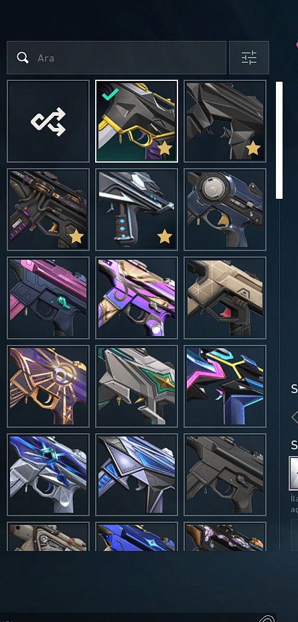Choose the plain black default skin
The height and width of the screenshot is (622, 298).
pyautogui.click(x=225, y=475)
